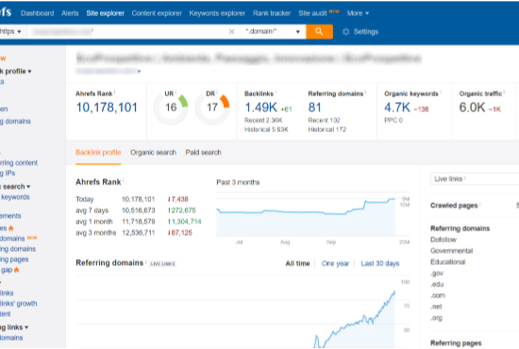Open the g IPs sidebar link

pyautogui.click(x=8, y=173)
